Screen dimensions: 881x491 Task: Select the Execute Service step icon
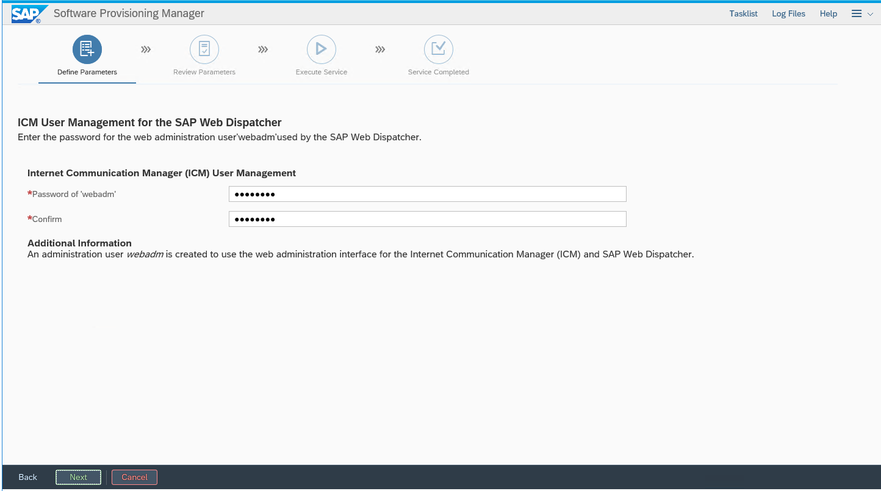click(x=322, y=49)
